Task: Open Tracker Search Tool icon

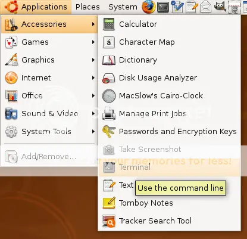Action: tap(109, 221)
